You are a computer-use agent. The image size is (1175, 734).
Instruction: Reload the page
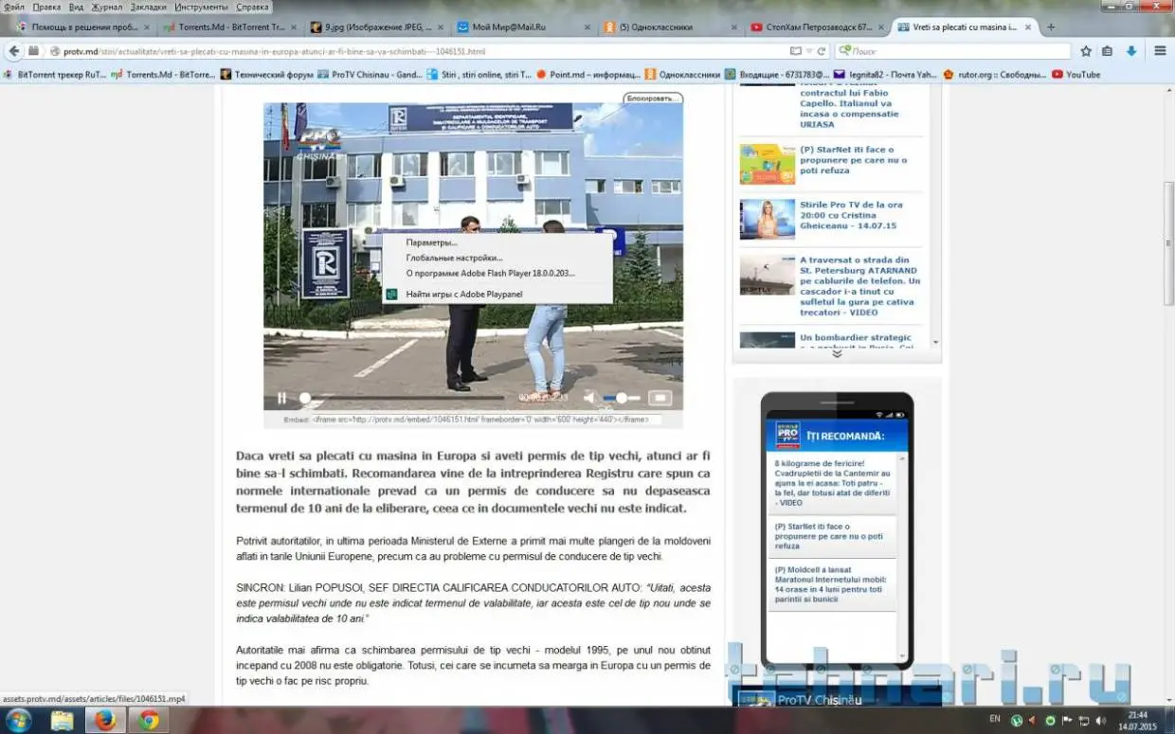[821, 51]
